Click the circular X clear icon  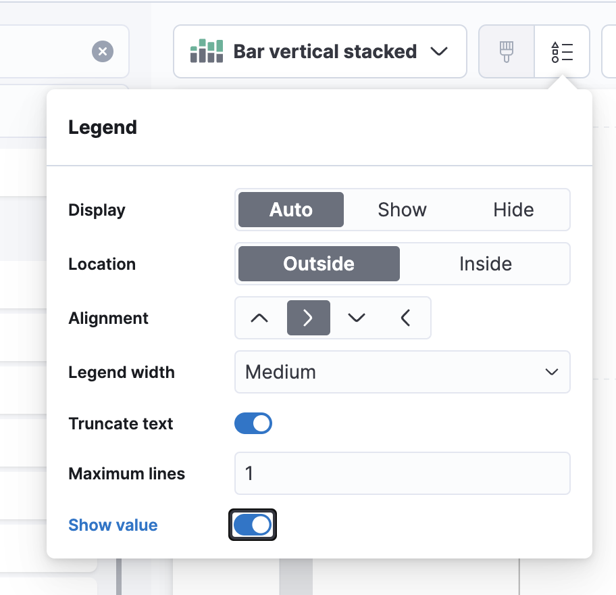click(x=103, y=51)
